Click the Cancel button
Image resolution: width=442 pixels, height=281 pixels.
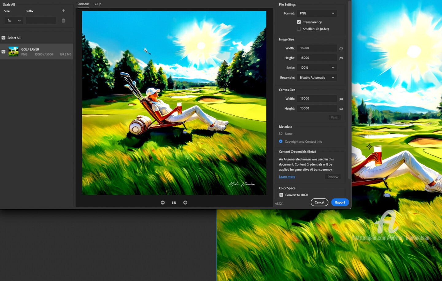coord(320,202)
